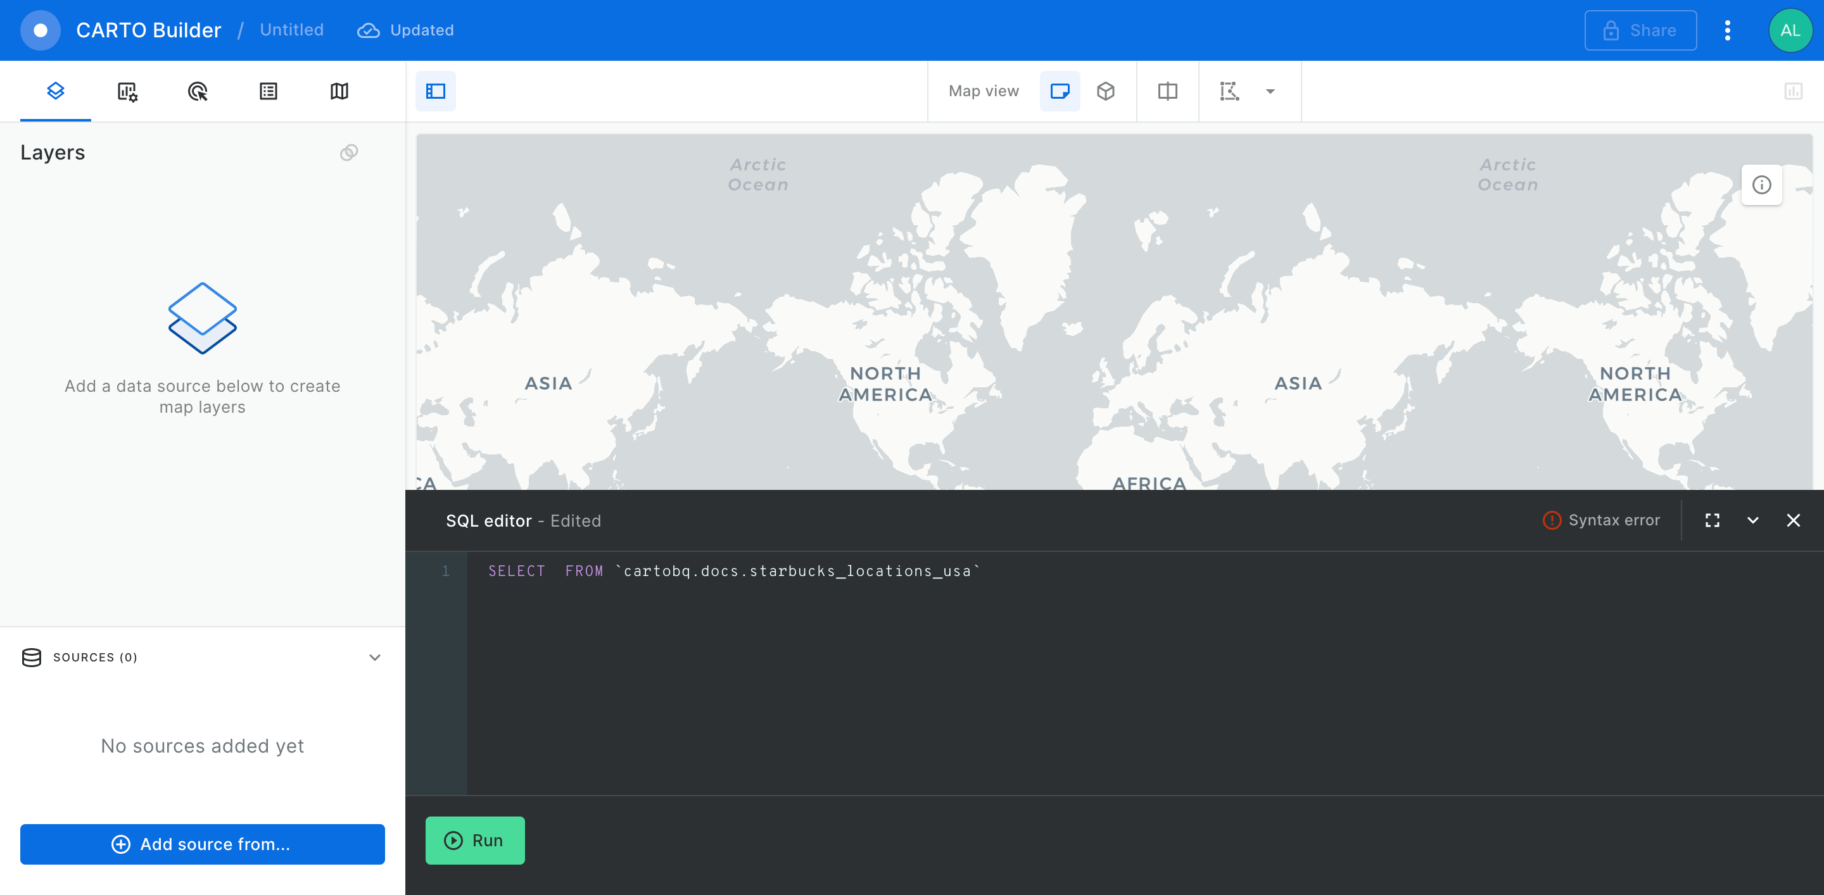
Task: Expand SQL editor to fullscreen
Action: point(1712,521)
